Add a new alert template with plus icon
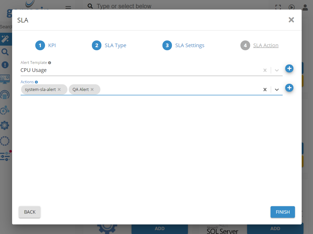Screen dimensions: 313x234 (x=289, y=69)
